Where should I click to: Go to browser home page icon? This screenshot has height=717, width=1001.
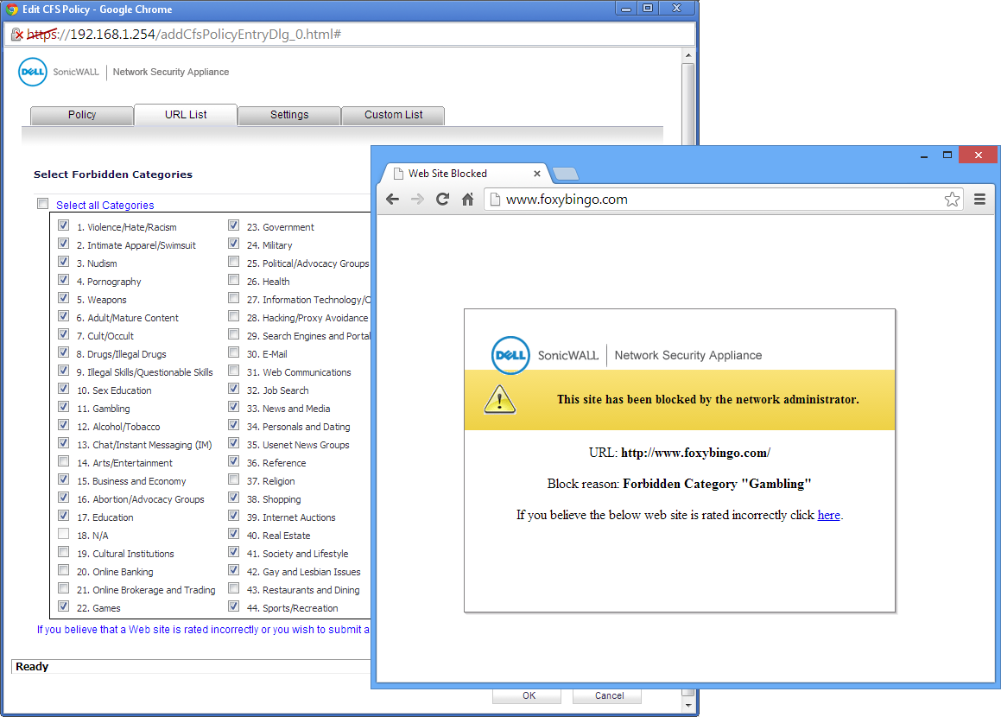pyautogui.click(x=468, y=200)
